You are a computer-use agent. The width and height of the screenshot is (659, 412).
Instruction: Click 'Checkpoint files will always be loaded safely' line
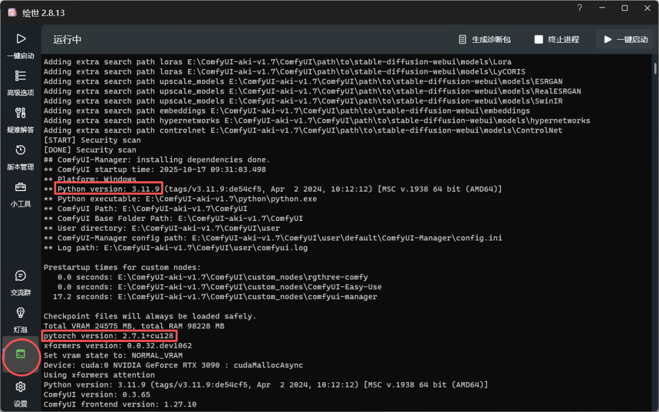[x=150, y=316]
